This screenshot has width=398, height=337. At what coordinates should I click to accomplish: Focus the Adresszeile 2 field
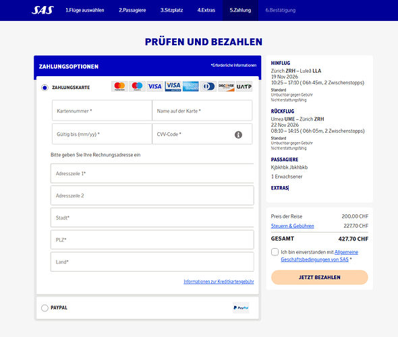pos(152,195)
